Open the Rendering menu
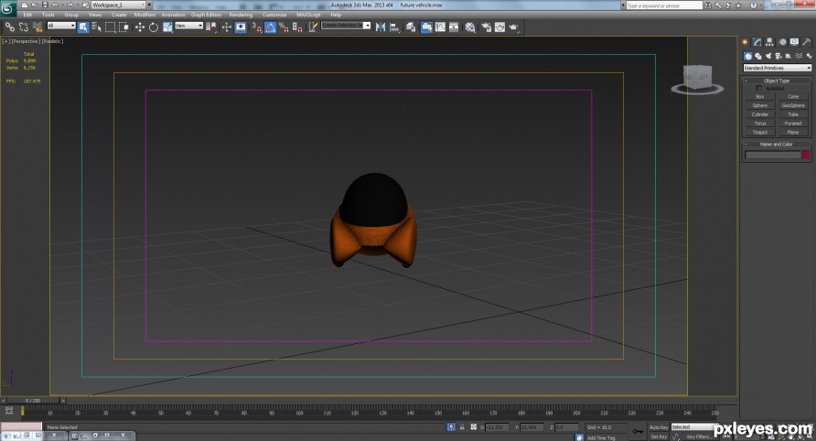The height and width of the screenshot is (441, 816). coord(241,15)
